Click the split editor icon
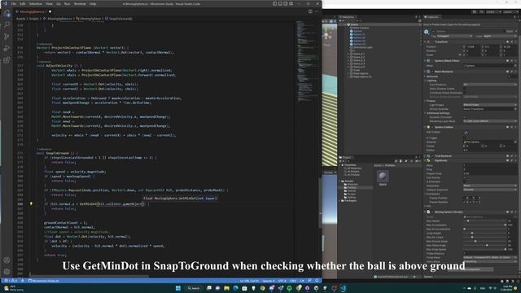 click(x=310, y=11)
